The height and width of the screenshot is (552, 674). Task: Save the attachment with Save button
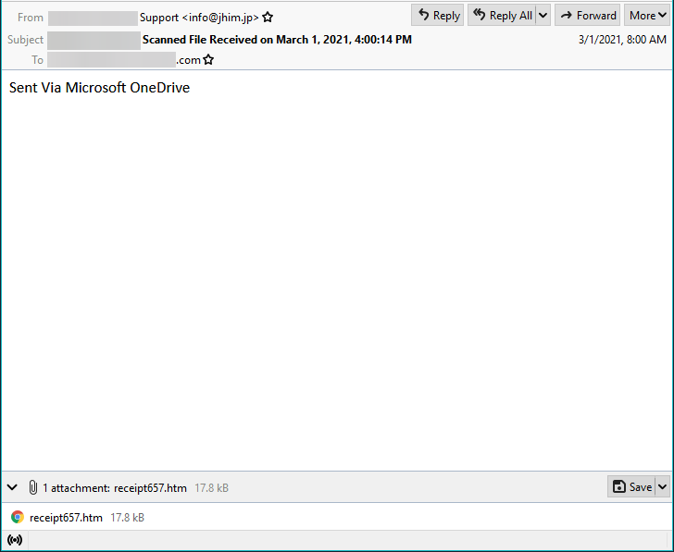pyautogui.click(x=631, y=486)
